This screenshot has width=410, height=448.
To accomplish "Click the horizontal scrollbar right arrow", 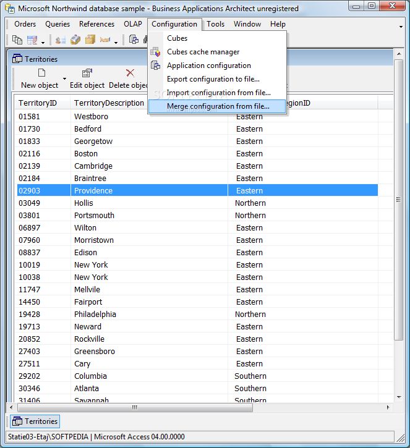I will pos(388,407).
